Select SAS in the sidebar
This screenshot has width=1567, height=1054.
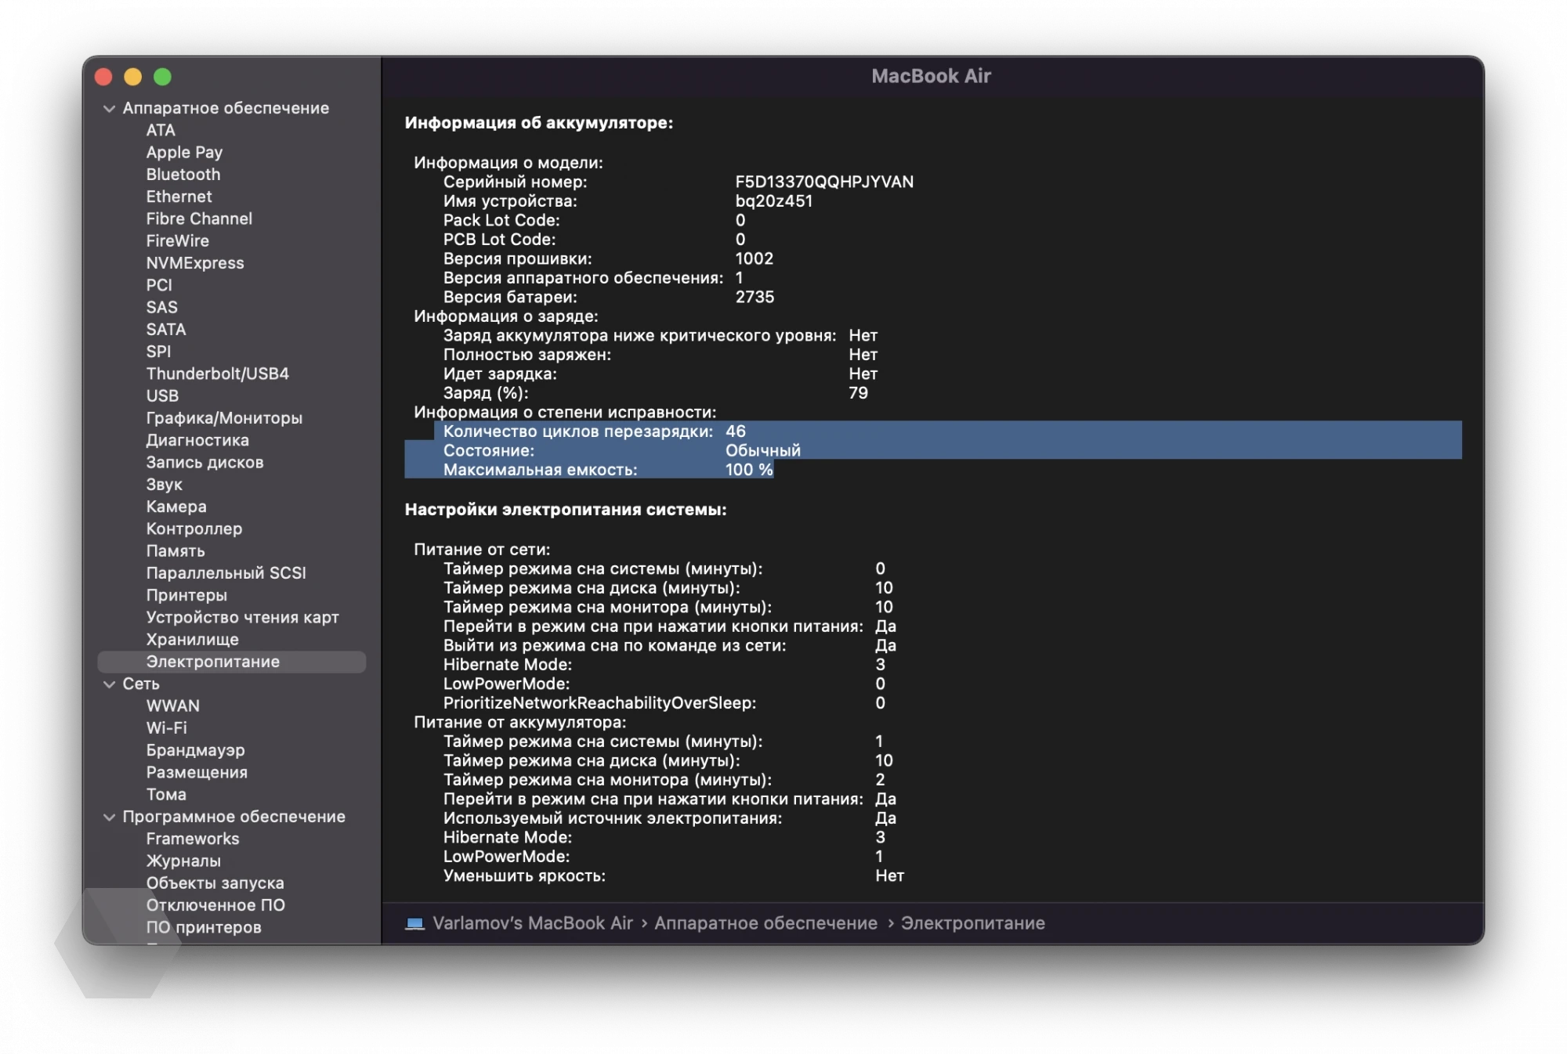tap(161, 307)
